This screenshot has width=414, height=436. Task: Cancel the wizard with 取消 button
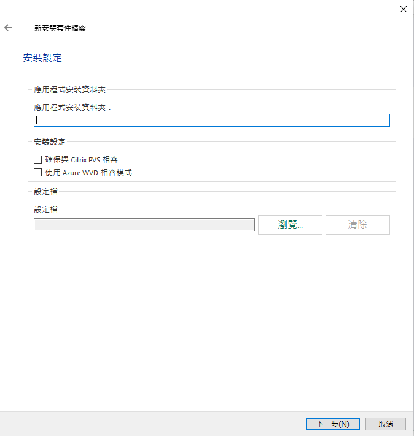pyautogui.click(x=385, y=424)
